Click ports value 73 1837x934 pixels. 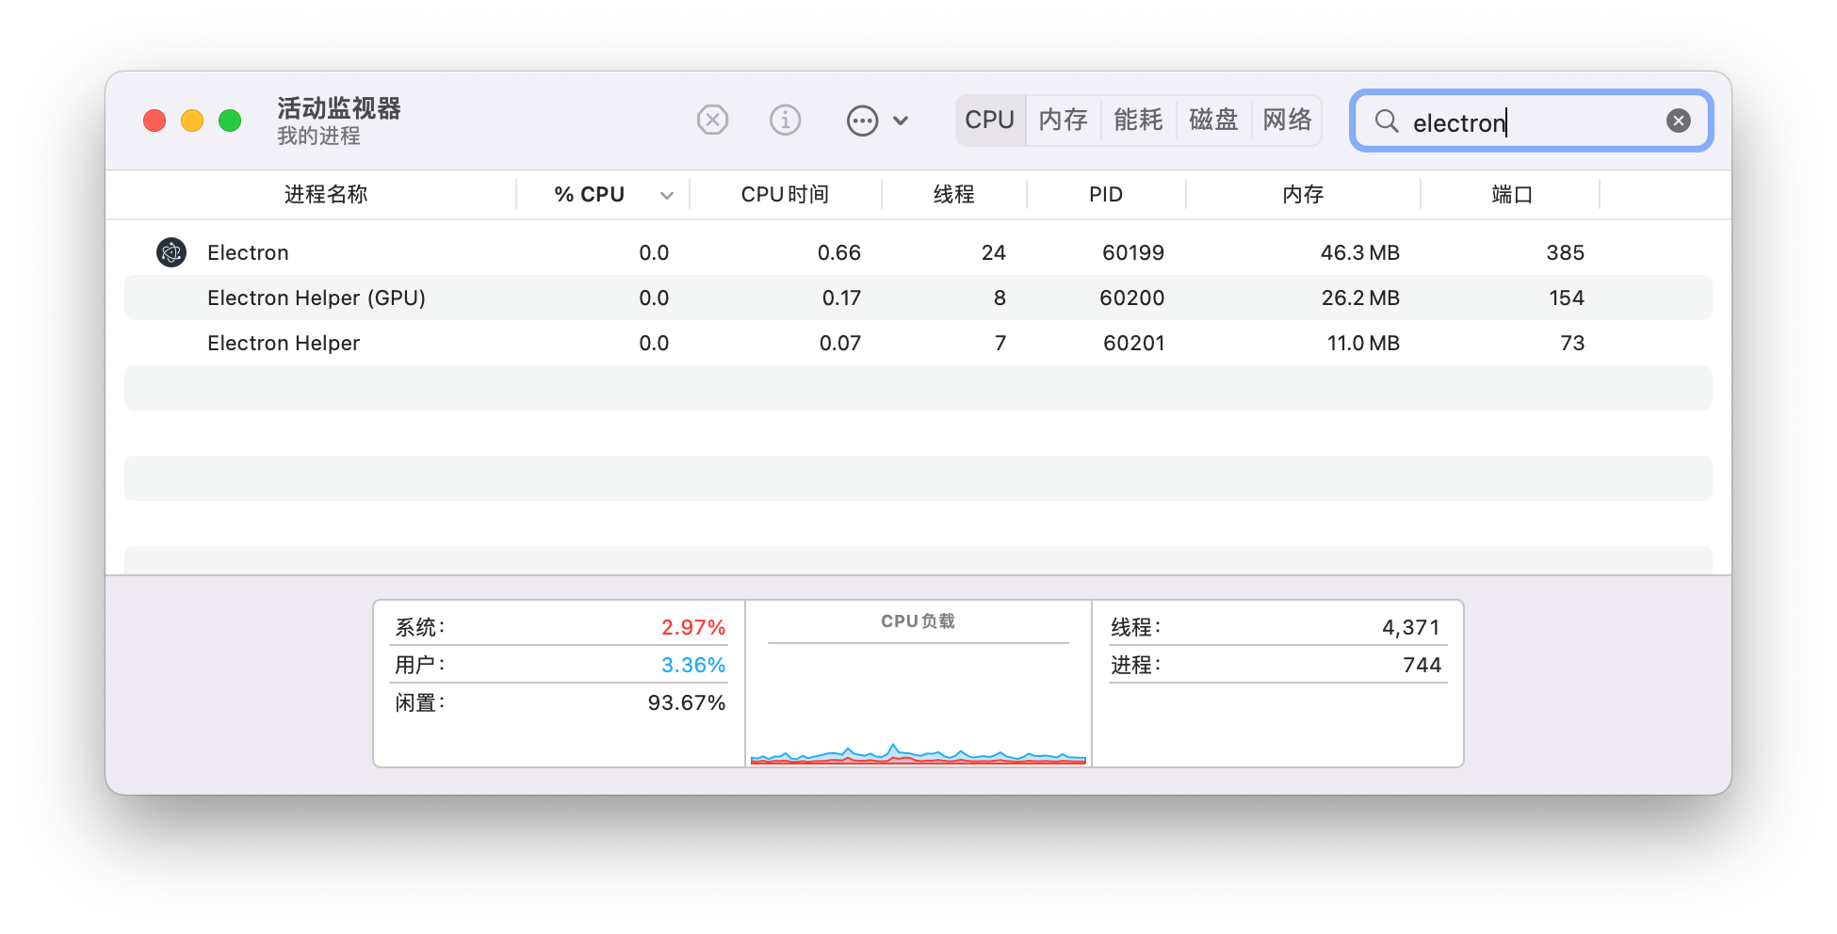(1572, 343)
